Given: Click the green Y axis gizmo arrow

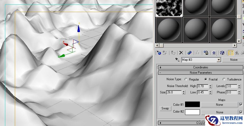Looking at the screenshot, I should (62, 56).
